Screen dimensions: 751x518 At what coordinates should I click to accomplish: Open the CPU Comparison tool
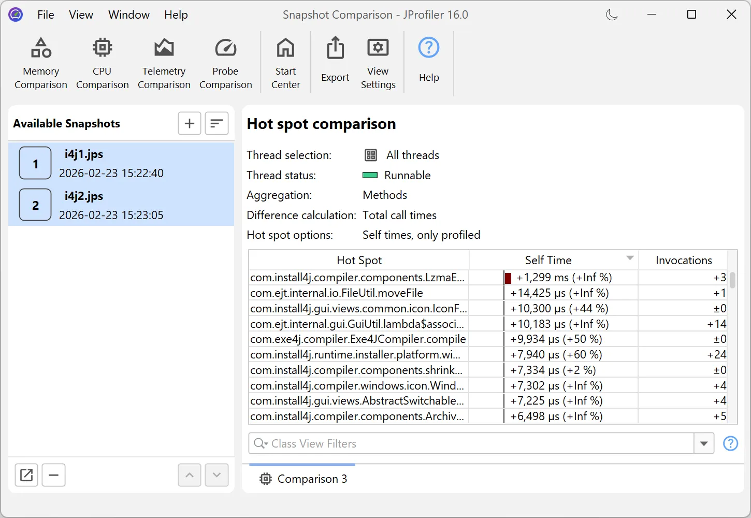pos(102,62)
